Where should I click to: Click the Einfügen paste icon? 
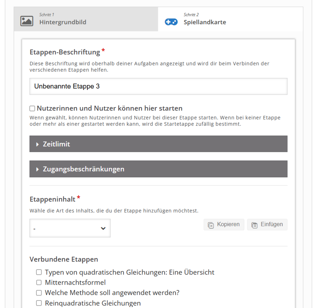(254, 225)
